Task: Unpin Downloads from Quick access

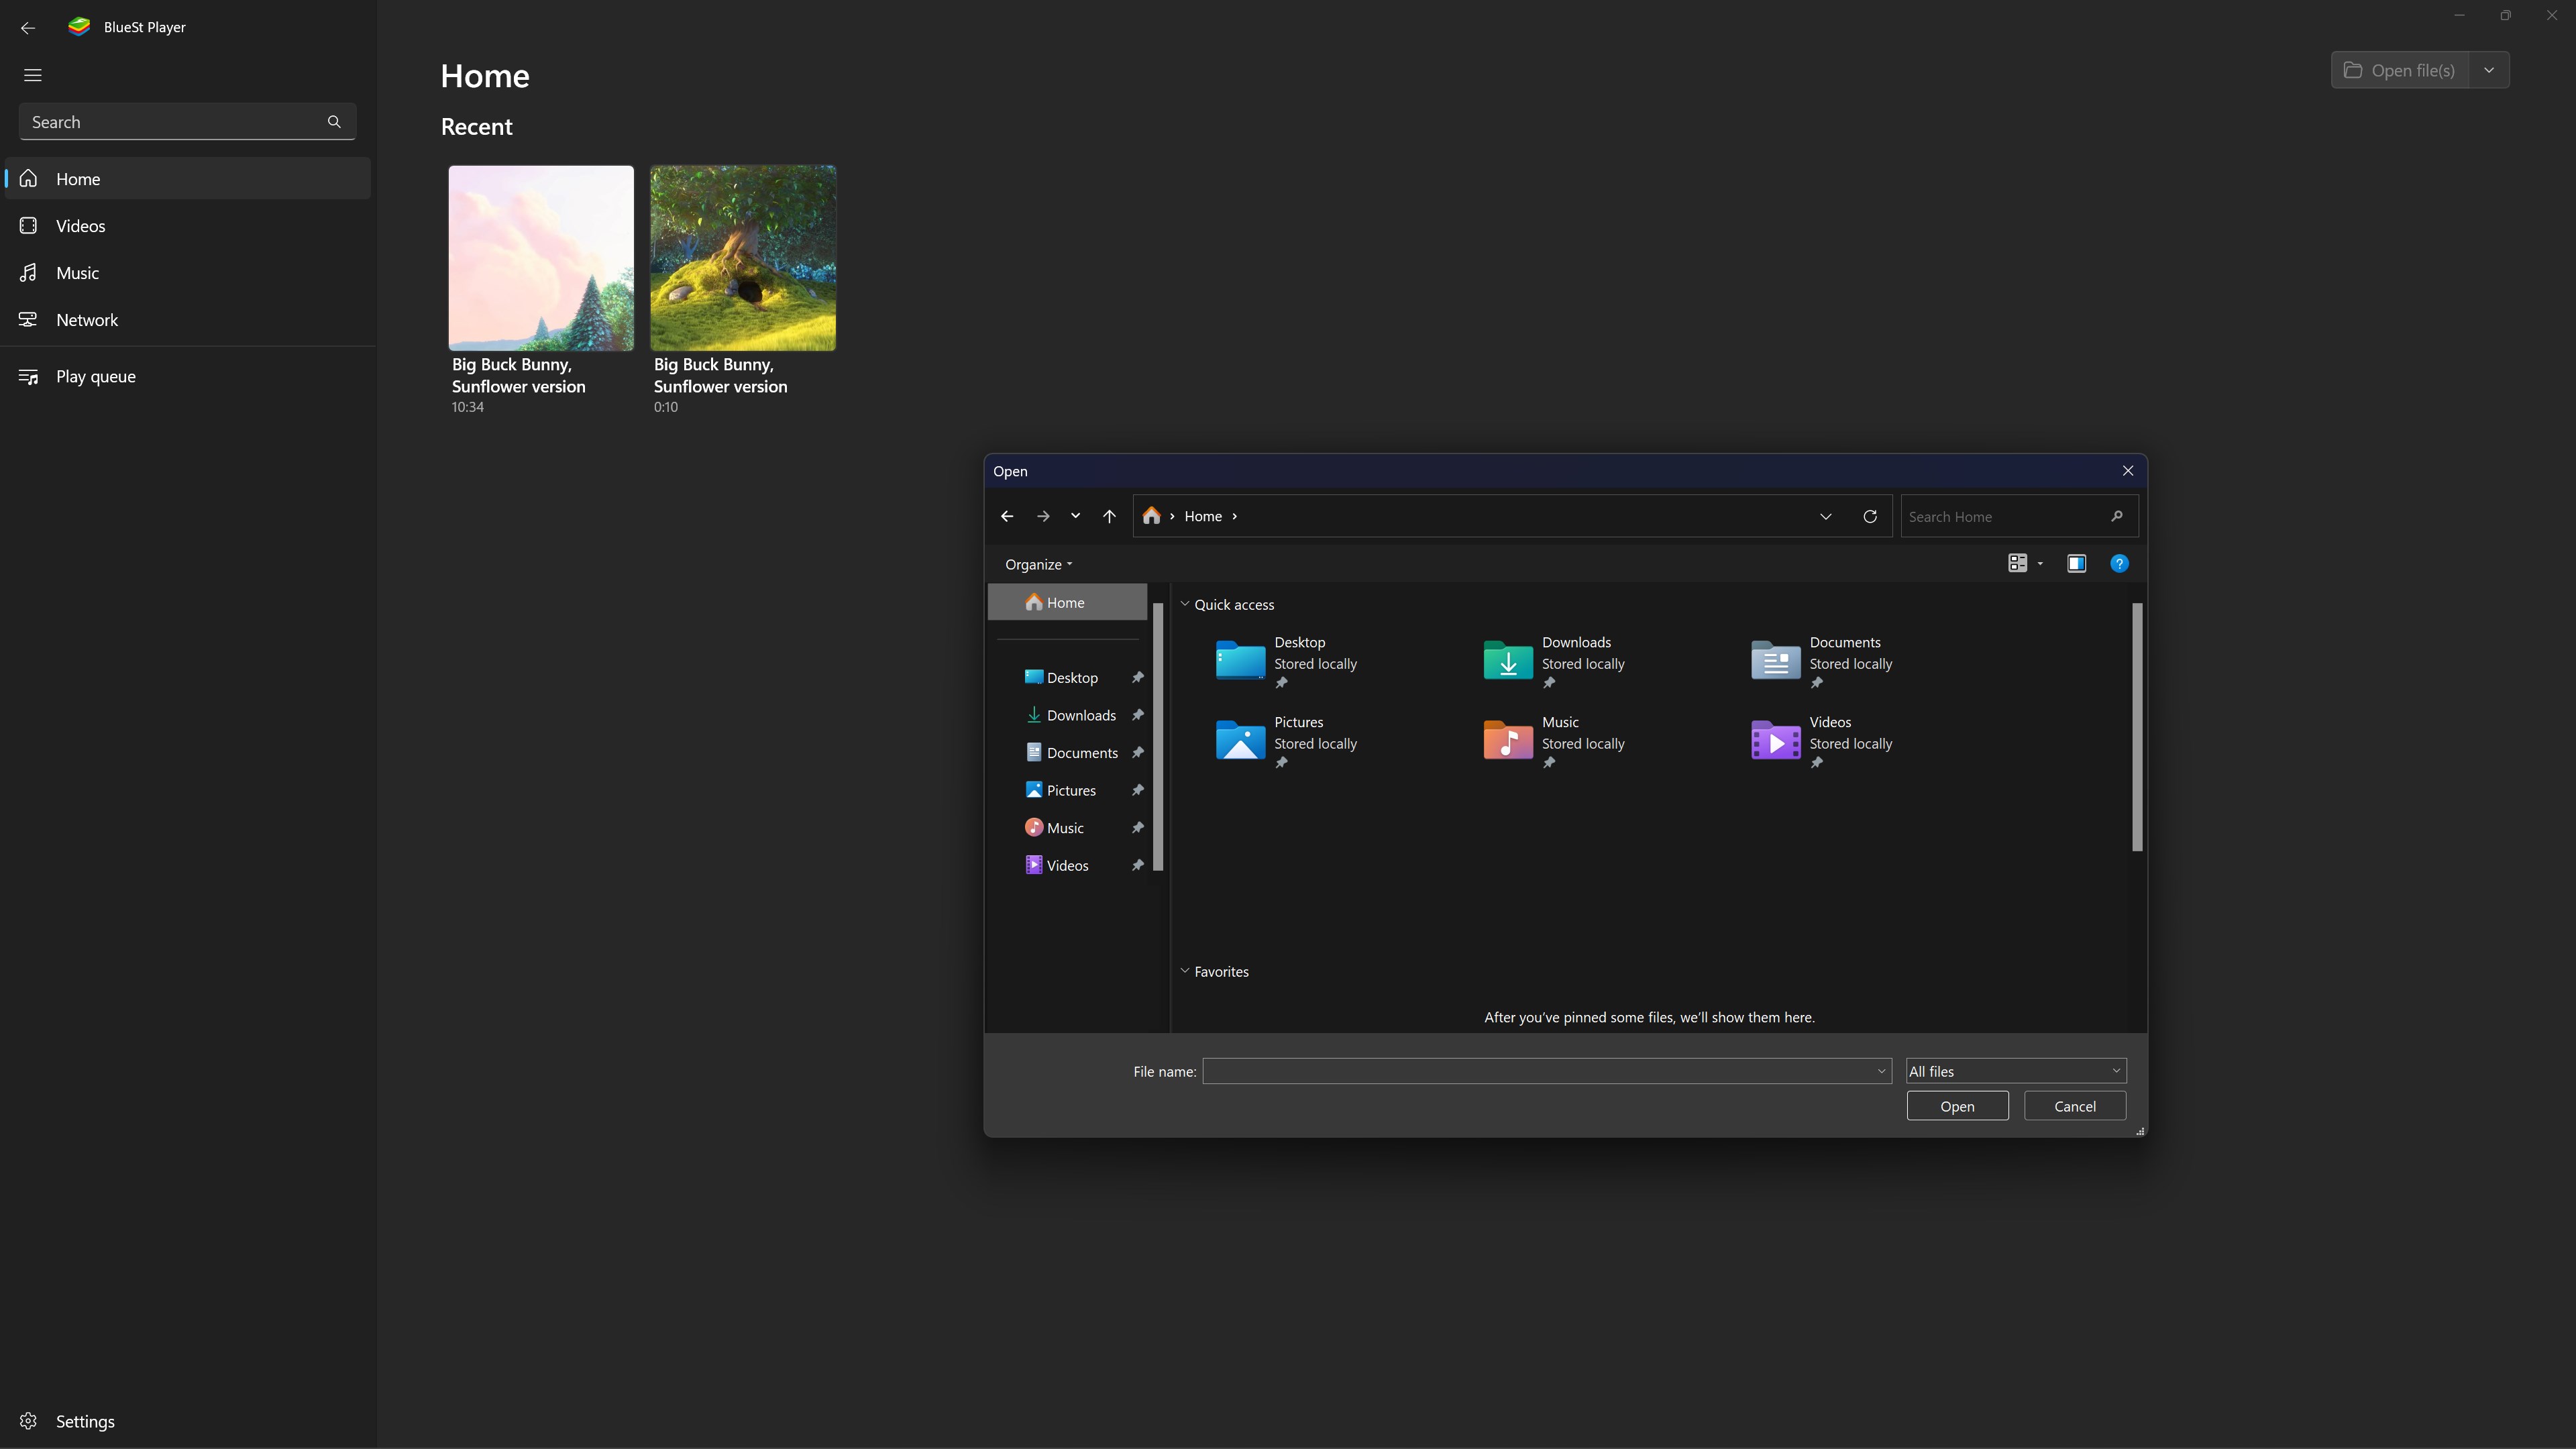Action: (1550, 683)
